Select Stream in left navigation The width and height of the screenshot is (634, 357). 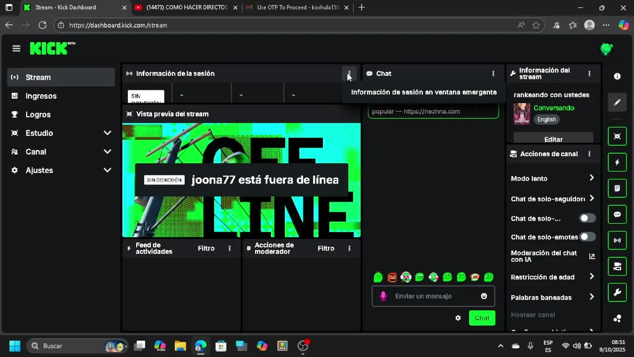coord(61,77)
